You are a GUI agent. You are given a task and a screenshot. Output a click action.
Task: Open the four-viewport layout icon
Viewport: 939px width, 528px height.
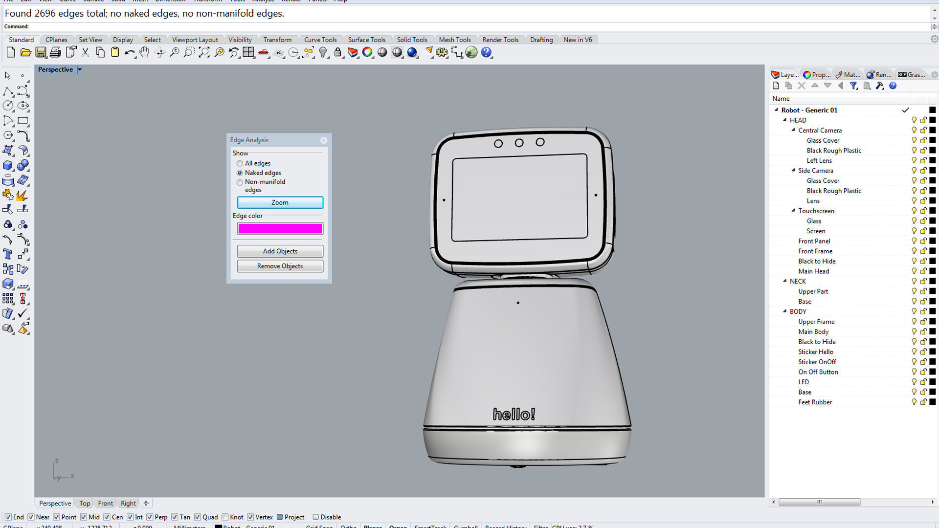tap(248, 52)
